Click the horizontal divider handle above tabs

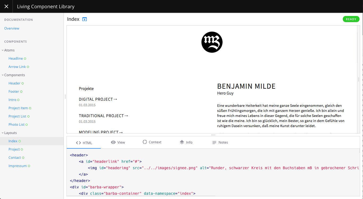pos(213,135)
